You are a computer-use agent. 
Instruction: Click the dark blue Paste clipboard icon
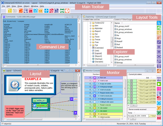56,11
